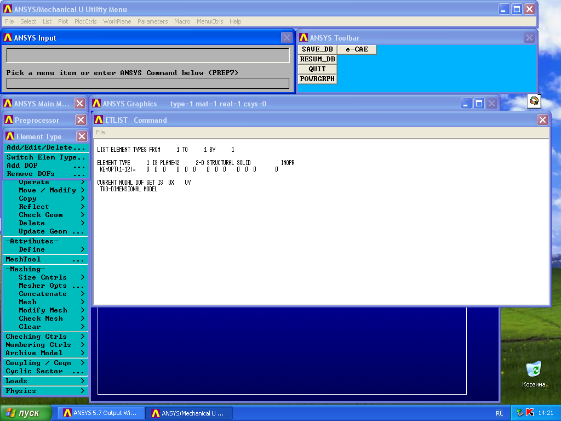
Task: Close the ANSYS Main Menu window
Action: (x=80, y=104)
